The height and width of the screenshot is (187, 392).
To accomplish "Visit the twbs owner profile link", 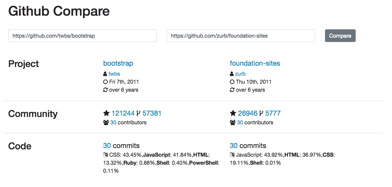I will tap(114, 74).
